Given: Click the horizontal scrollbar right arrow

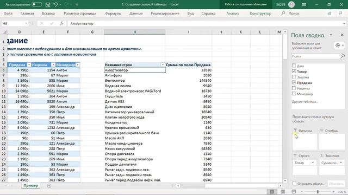Looking at the screenshot, I should point(281,186).
